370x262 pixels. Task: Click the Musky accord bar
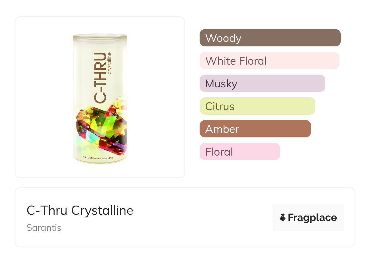click(x=262, y=83)
